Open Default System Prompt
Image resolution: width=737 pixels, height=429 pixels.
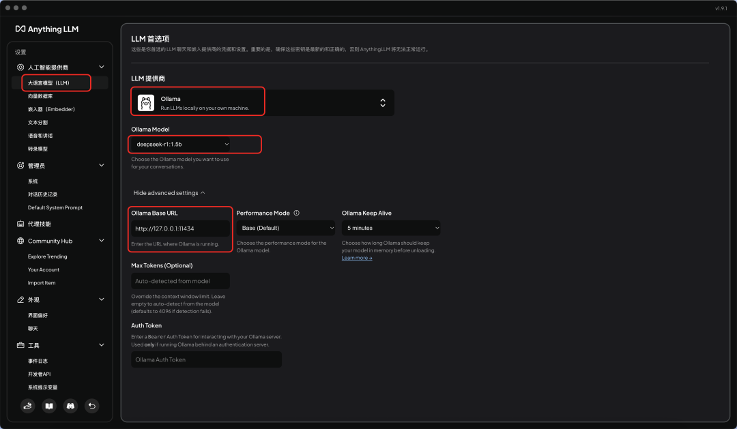[x=55, y=207]
